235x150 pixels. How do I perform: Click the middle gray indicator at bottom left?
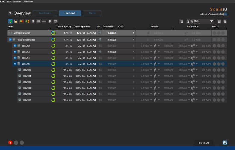pos(16,143)
